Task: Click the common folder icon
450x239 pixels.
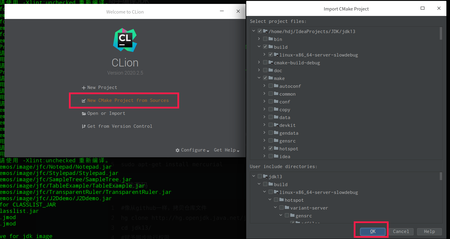Action: coord(276,94)
